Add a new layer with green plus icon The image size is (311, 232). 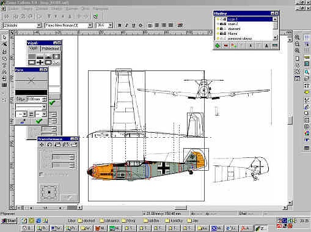click(x=218, y=45)
